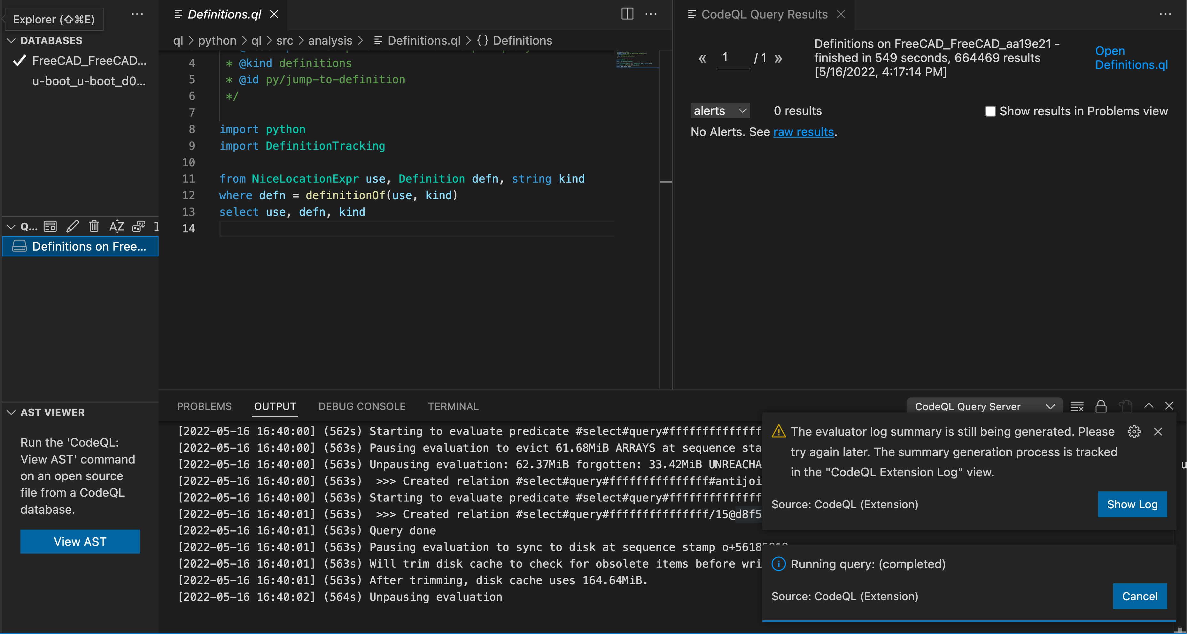
Task: Click the pencil rename icon in query history
Action: (x=72, y=226)
